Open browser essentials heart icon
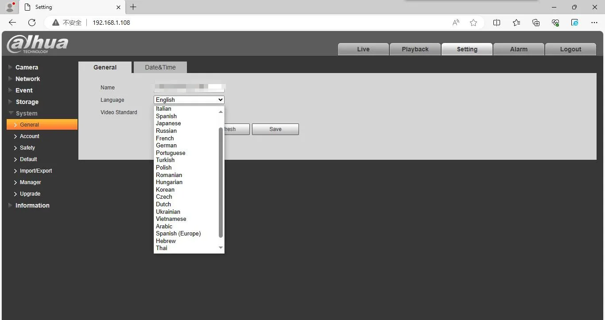 pos(555,23)
